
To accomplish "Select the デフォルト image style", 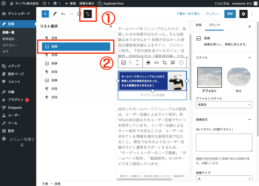I will click(210, 77).
